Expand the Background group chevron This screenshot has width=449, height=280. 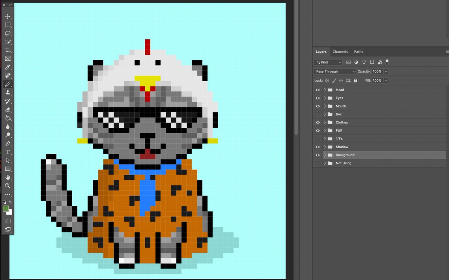tap(325, 155)
